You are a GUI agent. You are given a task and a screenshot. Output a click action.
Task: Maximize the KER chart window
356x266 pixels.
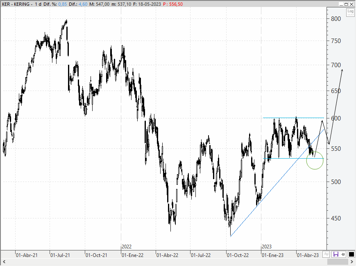click(x=346, y=4)
